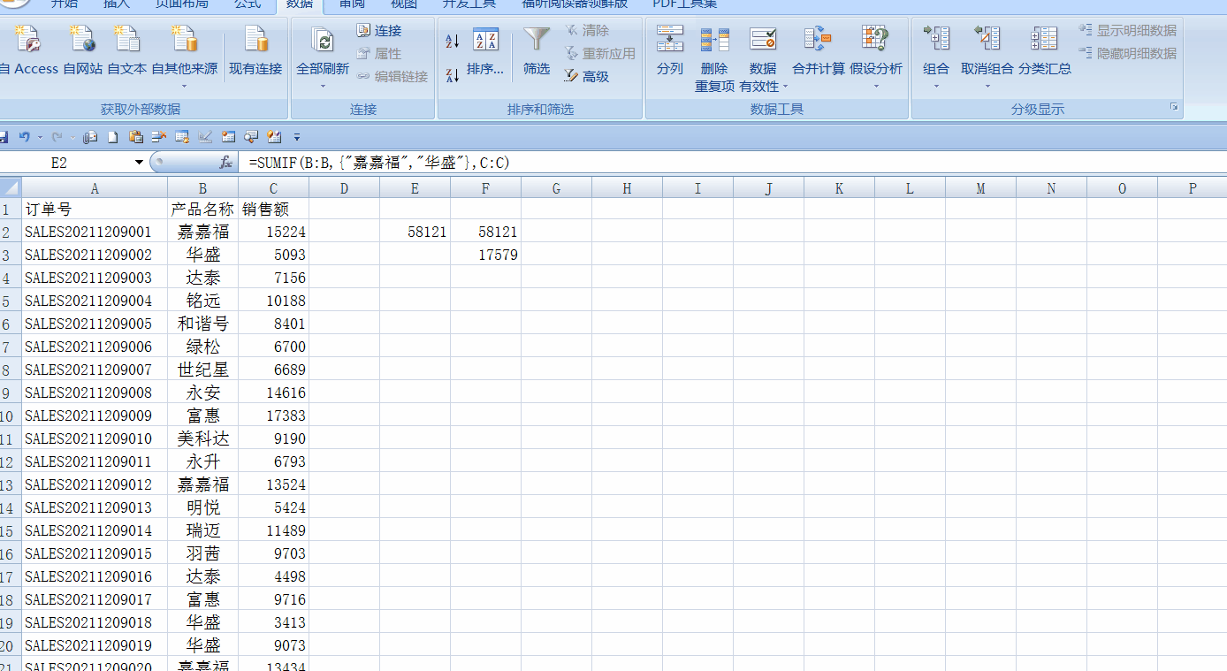Open the Outline (分级显示) dialog launcher
This screenshot has height=671, width=1227.
point(1174,107)
